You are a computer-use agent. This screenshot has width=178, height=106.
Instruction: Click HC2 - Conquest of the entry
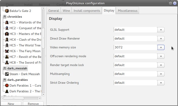(25, 28)
